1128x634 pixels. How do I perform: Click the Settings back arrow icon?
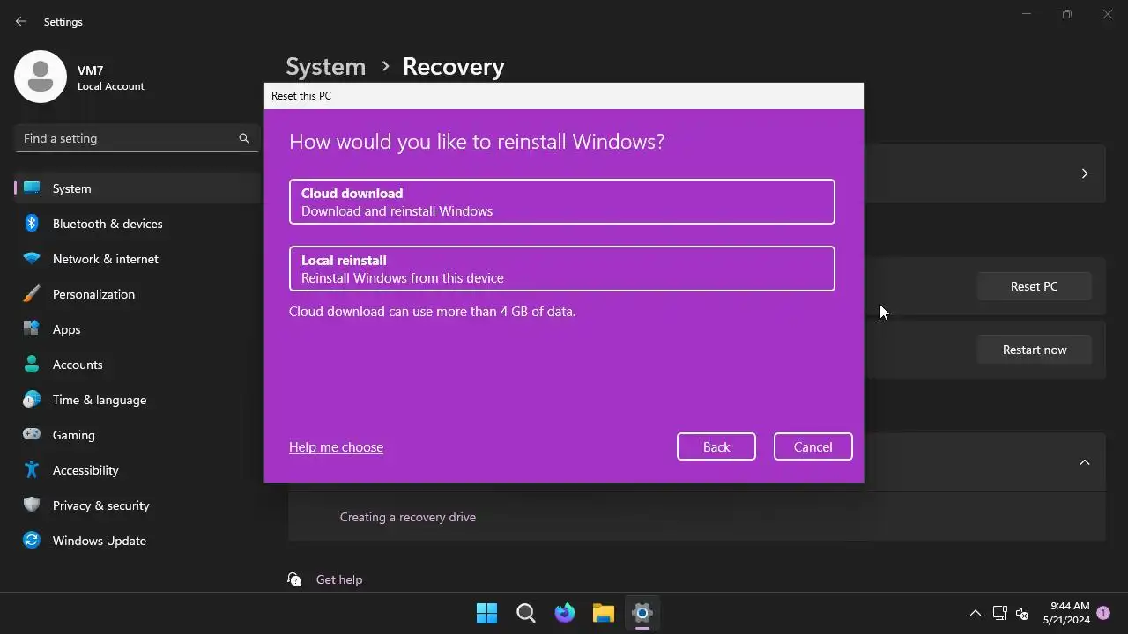(21, 21)
